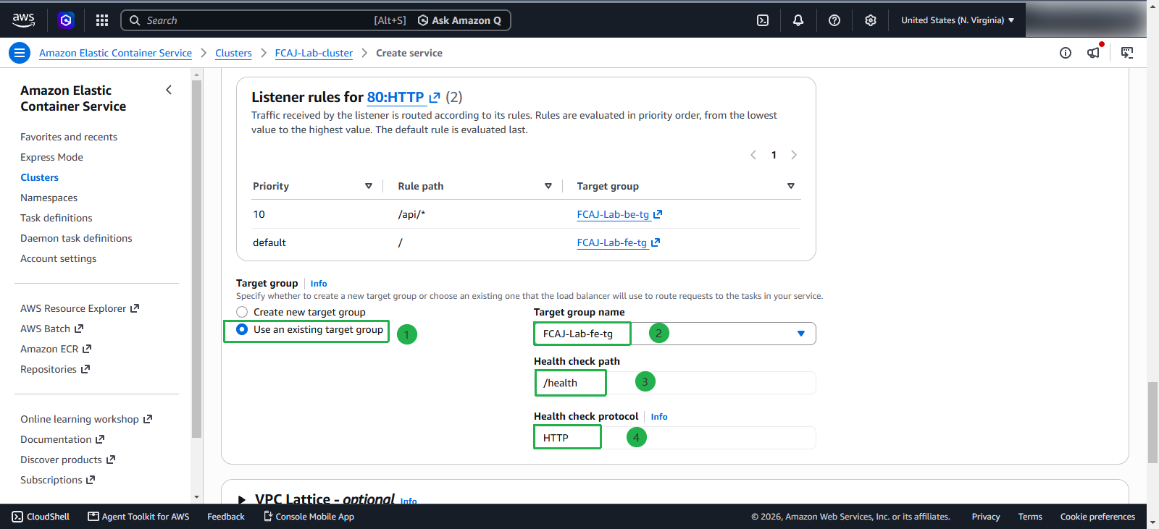The height and width of the screenshot is (529, 1159).
Task: Click the Amazon Q shortcut icon beside AWS logo
Action: [x=66, y=20]
